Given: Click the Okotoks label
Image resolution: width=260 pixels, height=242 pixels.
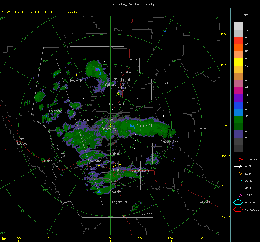Looking at the screenshot, I should coord(116,192).
